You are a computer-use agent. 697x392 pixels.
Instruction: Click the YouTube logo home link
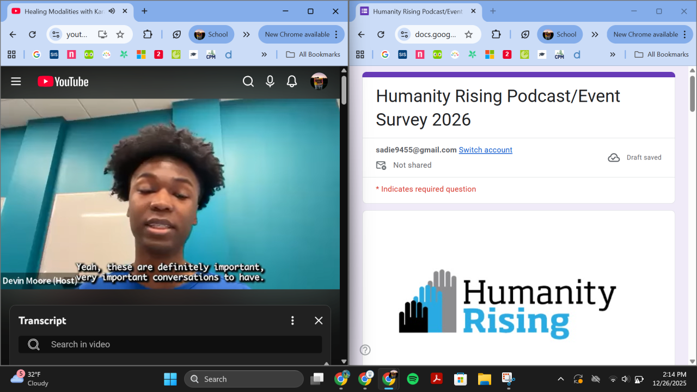(63, 82)
